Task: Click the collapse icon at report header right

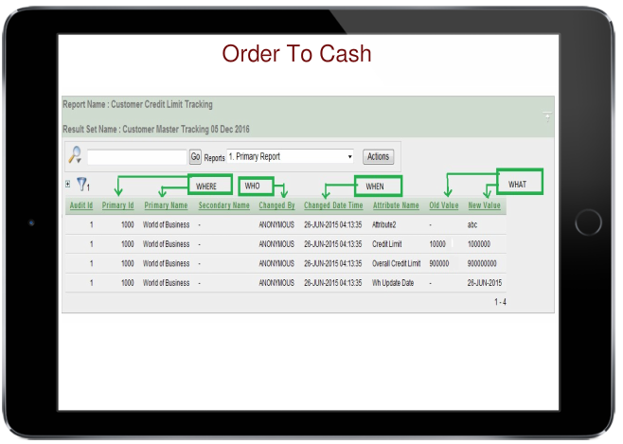Action: 545,115
